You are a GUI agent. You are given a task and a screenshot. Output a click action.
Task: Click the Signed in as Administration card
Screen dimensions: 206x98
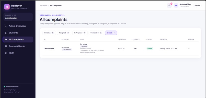coord(18,17)
